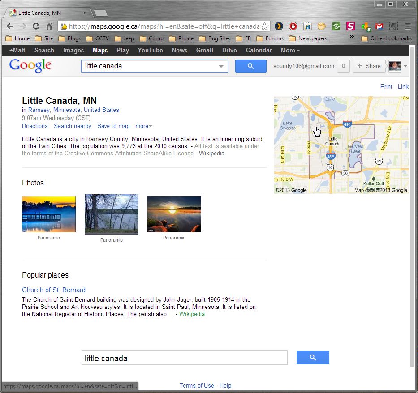Open the foggy blue pier photo thumbnail

(49, 214)
